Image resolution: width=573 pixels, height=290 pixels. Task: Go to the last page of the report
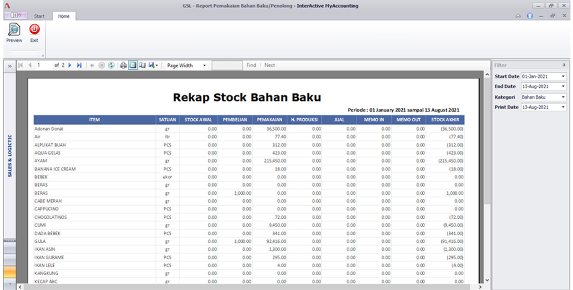pyautogui.click(x=80, y=65)
